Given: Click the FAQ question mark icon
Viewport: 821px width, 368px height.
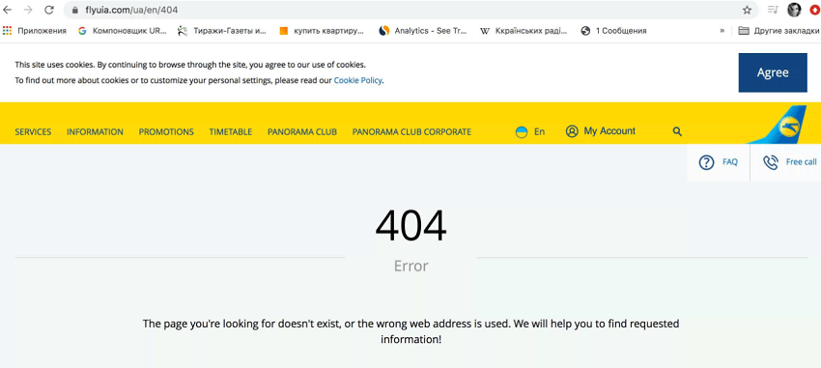Looking at the screenshot, I should 706,163.
